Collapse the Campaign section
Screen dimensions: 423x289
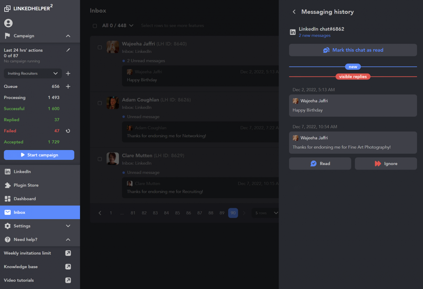click(68, 36)
